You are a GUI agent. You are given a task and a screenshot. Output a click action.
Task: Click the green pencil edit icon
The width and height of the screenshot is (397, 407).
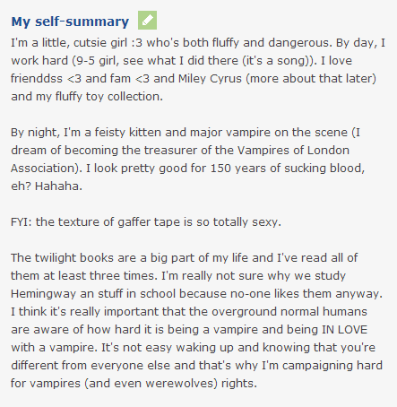click(x=147, y=21)
